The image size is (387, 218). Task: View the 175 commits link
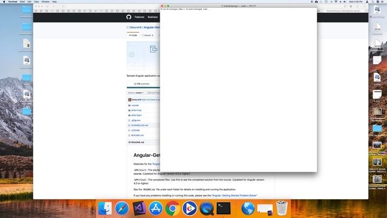pos(141,84)
